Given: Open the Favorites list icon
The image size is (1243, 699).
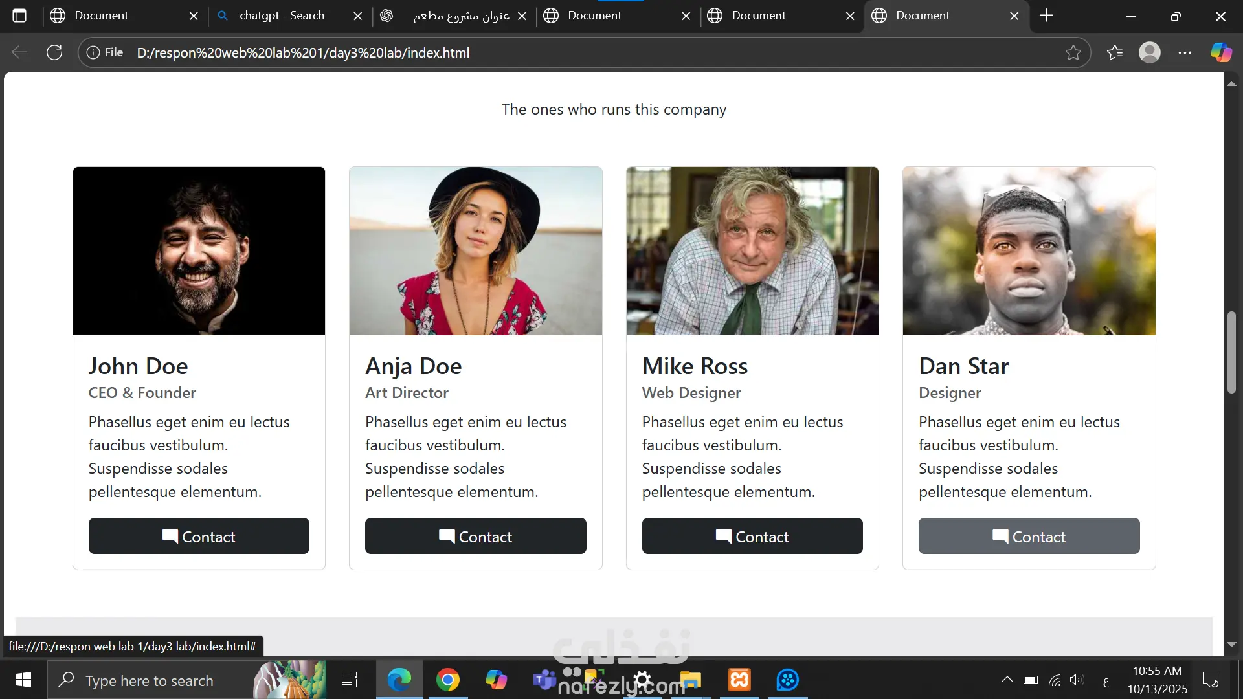Looking at the screenshot, I should coord(1115,52).
